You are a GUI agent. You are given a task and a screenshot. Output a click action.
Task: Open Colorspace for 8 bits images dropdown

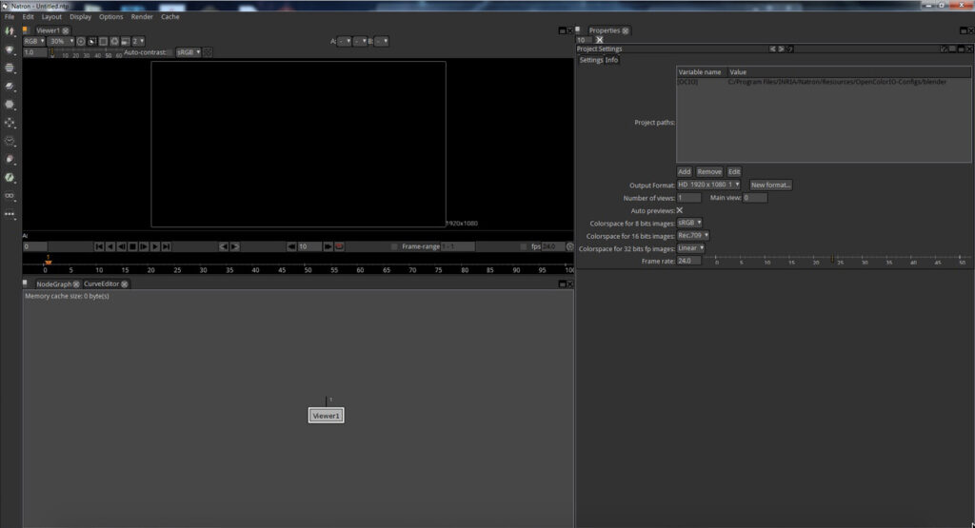(x=689, y=223)
